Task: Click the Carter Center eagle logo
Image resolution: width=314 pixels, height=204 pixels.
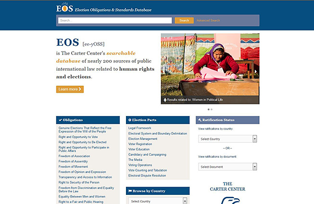Action: click(x=230, y=200)
